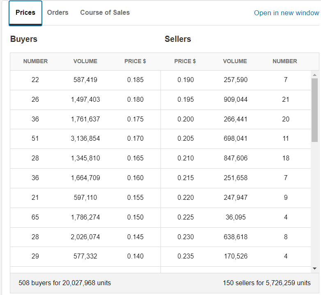Select seller price 0.205
Viewport: 321px width, 295px height.
point(186,139)
